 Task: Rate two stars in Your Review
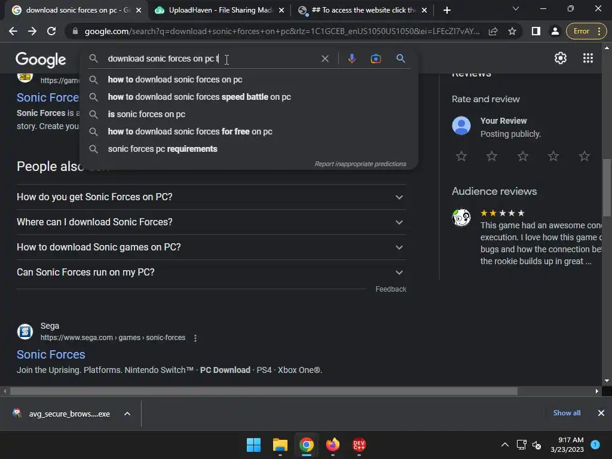[x=492, y=156]
